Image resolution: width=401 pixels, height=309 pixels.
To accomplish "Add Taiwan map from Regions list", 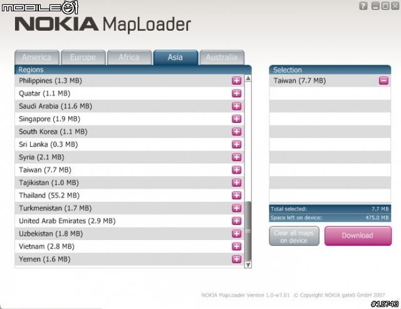I will coord(237,170).
